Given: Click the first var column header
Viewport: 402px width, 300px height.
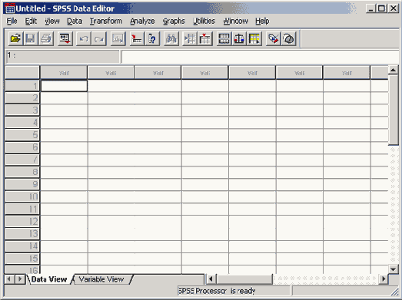Looking at the screenshot, I should pos(64,73).
